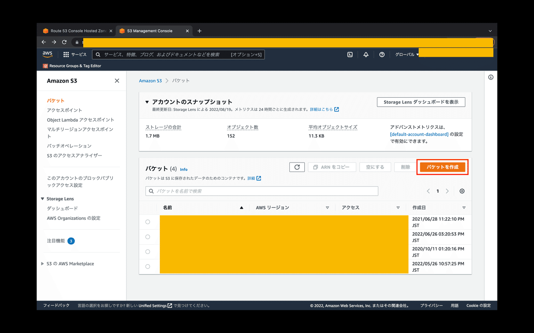Image resolution: width=534 pixels, height=333 pixels.
Task: Go to next page of buckets
Action: pos(447,191)
